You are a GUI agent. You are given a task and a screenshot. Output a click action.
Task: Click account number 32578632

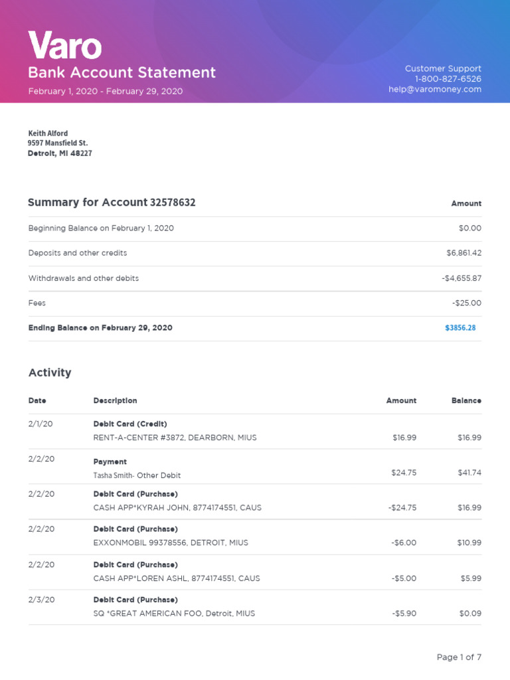[173, 203]
